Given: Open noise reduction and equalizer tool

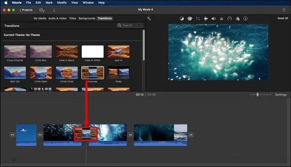Looking at the screenshot, I should tap(221, 19).
